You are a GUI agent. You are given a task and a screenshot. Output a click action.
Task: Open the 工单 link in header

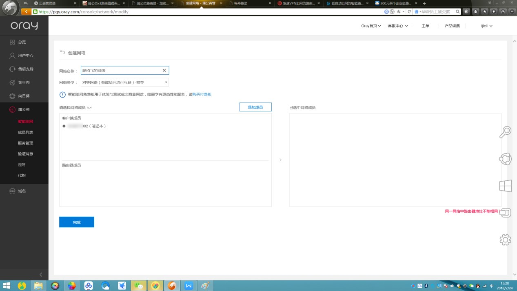425,26
